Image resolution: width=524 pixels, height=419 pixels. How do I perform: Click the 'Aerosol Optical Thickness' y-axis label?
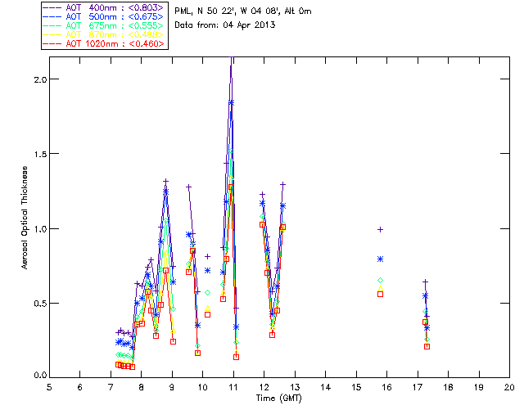coord(25,218)
